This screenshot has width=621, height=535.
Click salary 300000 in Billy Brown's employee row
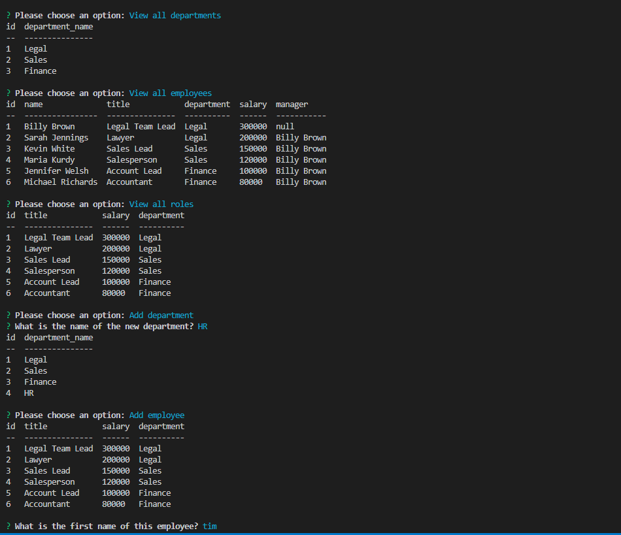coord(253,127)
